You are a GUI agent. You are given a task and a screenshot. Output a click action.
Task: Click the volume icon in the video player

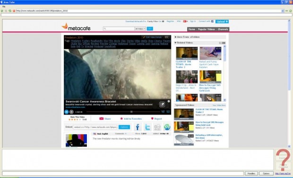coord(163,112)
